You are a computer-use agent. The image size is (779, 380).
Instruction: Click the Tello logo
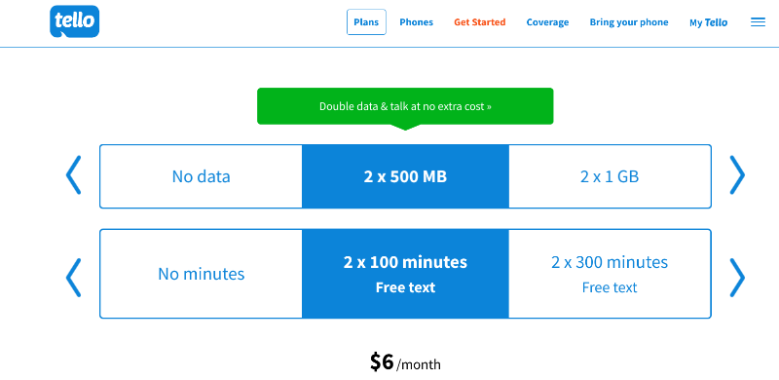coord(75,21)
